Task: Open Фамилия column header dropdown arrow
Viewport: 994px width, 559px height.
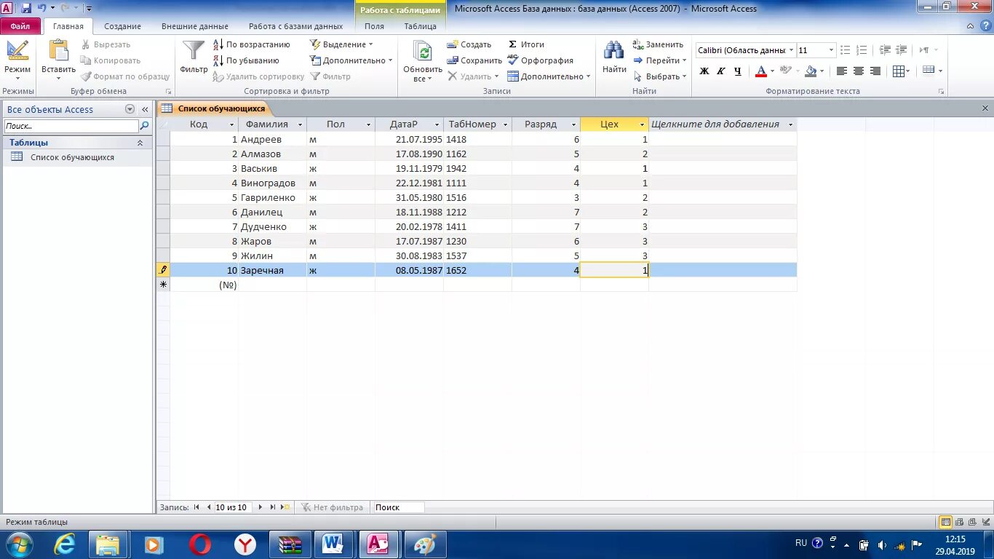Action: 299,124
